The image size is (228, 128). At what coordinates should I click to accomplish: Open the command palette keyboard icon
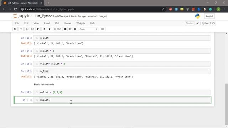103,29
